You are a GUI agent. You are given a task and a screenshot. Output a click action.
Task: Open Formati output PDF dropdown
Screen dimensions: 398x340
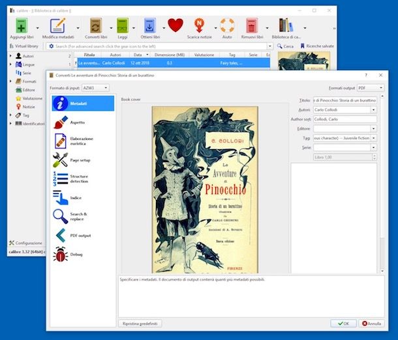(x=371, y=88)
